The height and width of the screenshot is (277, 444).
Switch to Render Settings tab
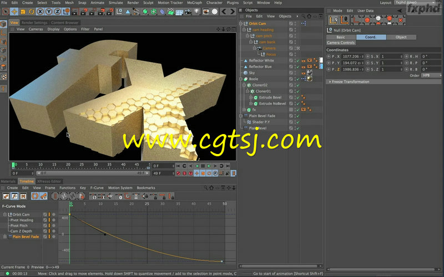34,23
